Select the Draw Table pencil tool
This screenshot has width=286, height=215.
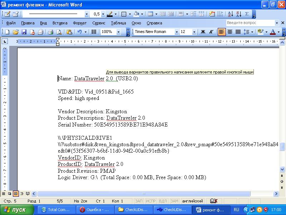point(7,14)
